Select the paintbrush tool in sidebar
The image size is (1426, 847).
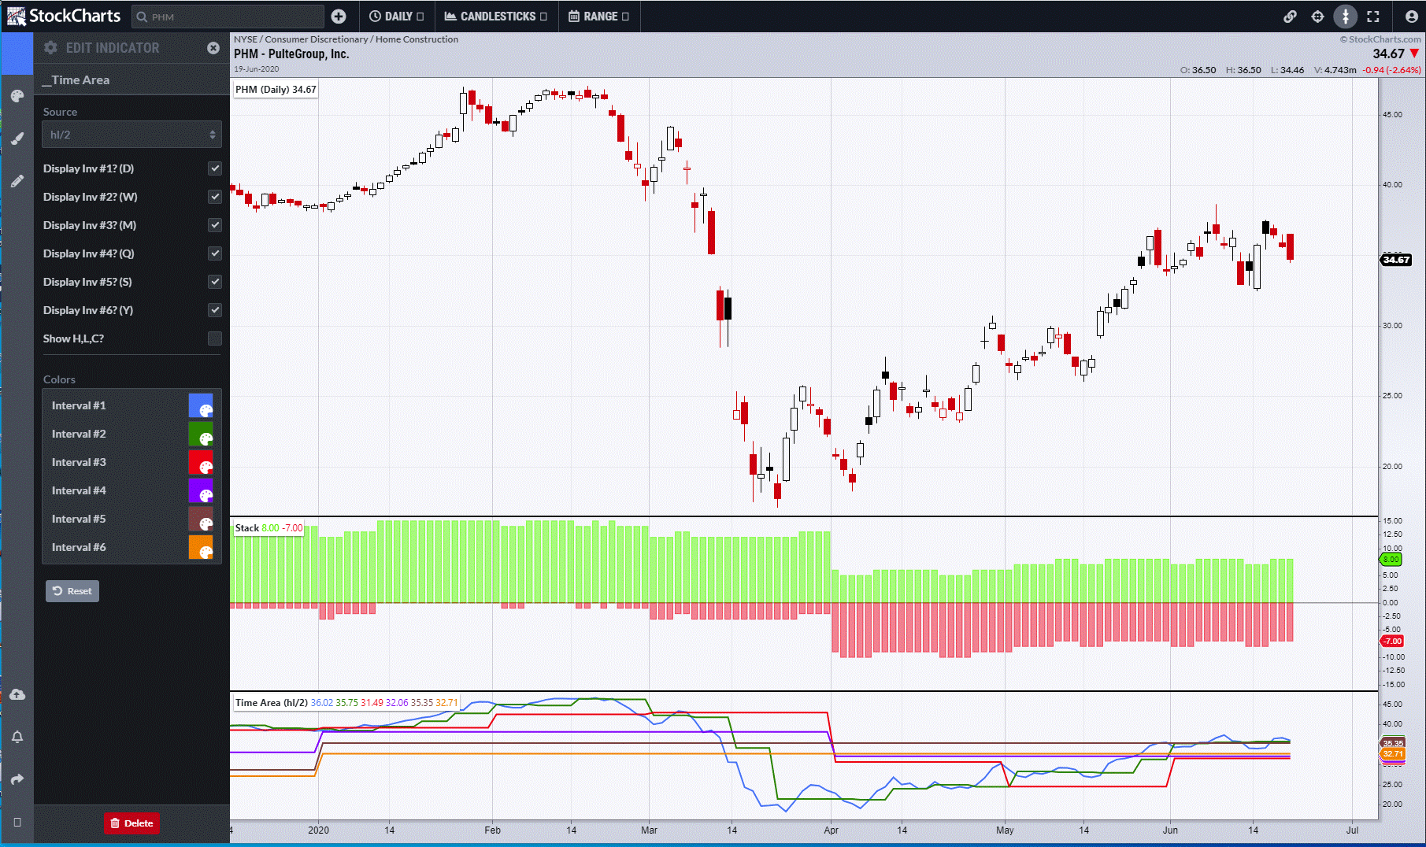pos(17,139)
